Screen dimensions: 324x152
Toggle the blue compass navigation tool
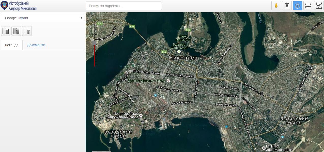tap(298, 6)
